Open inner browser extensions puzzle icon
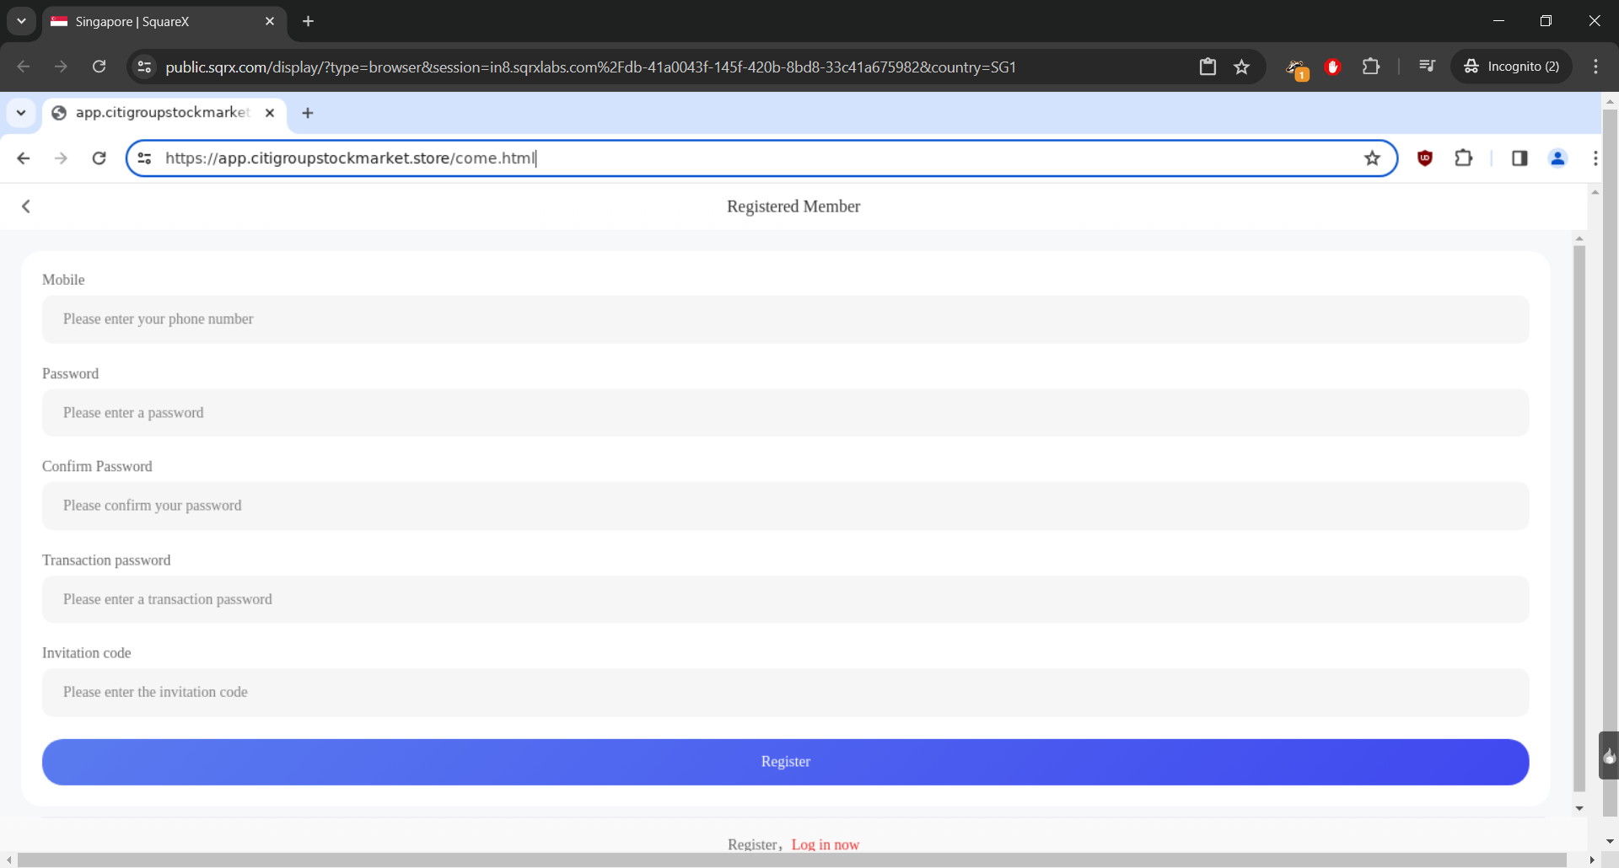 click(1464, 158)
